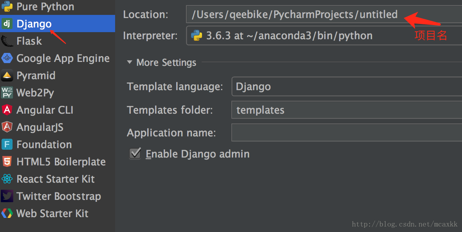
Task: Select Web Starter Kit entry
Action: [x=52, y=214]
